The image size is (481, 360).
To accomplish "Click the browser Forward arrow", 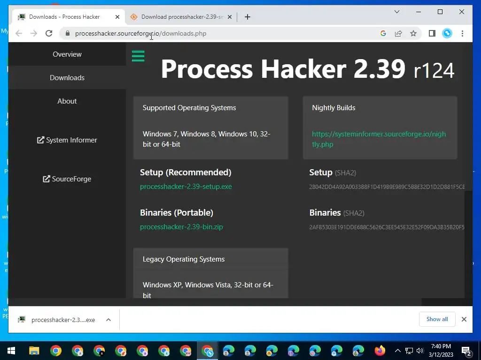I will pyautogui.click(x=34, y=33).
